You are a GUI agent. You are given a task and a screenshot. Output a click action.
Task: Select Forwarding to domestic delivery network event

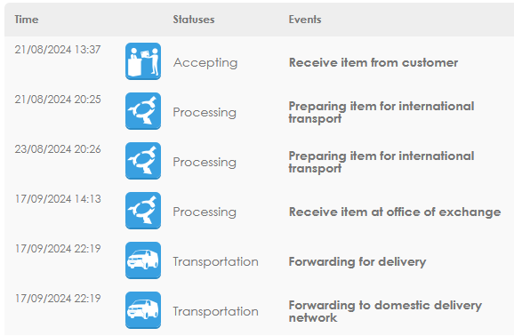(385, 311)
